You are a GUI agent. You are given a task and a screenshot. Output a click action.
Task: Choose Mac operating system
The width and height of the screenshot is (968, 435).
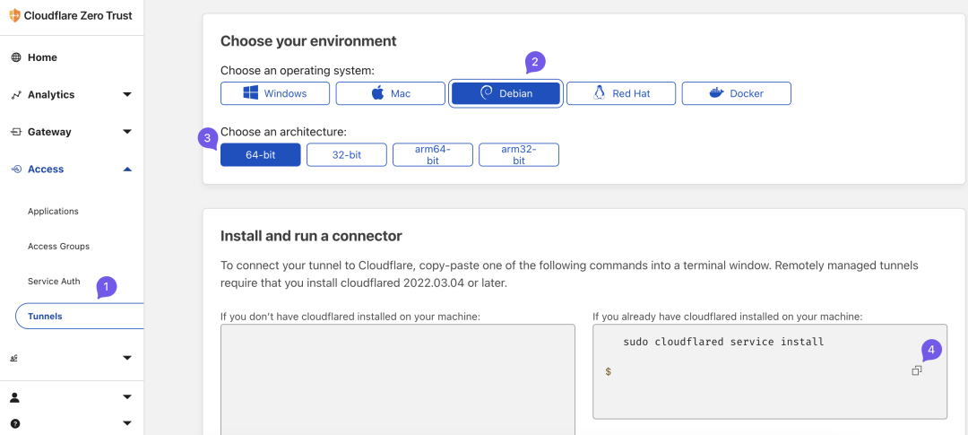390,93
